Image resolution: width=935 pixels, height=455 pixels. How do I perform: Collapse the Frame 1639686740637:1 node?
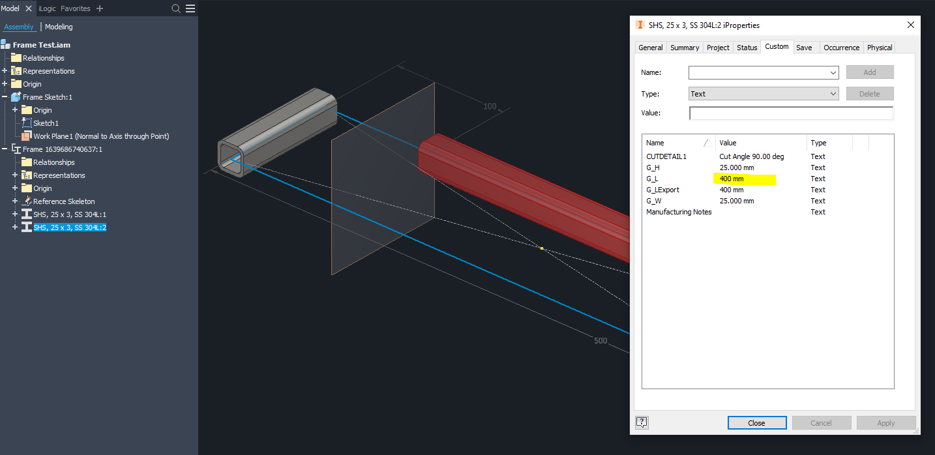point(5,149)
